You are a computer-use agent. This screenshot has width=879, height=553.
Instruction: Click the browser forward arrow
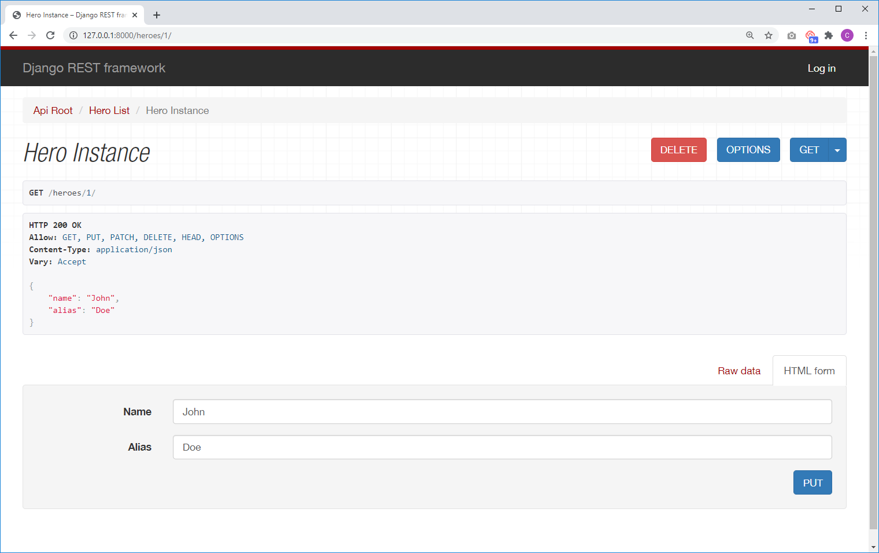[32, 35]
